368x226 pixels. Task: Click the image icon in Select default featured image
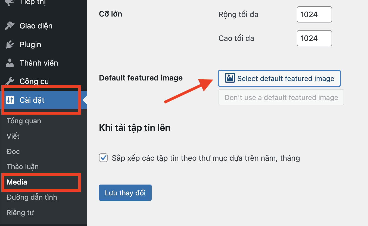[230, 78]
